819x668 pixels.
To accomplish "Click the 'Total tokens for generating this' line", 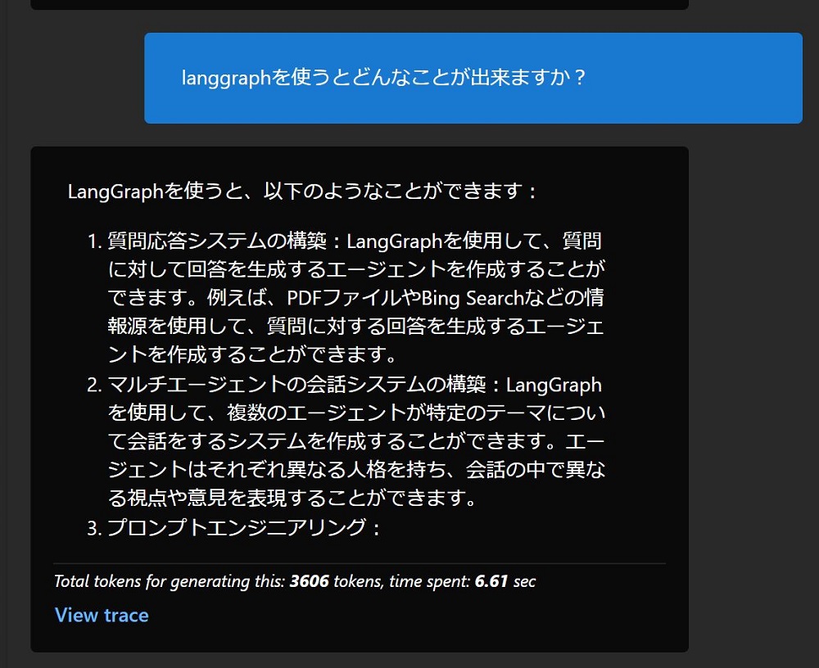I will 295,580.
